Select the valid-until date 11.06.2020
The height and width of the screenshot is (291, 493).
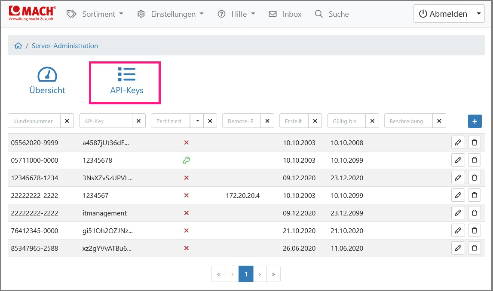point(347,248)
